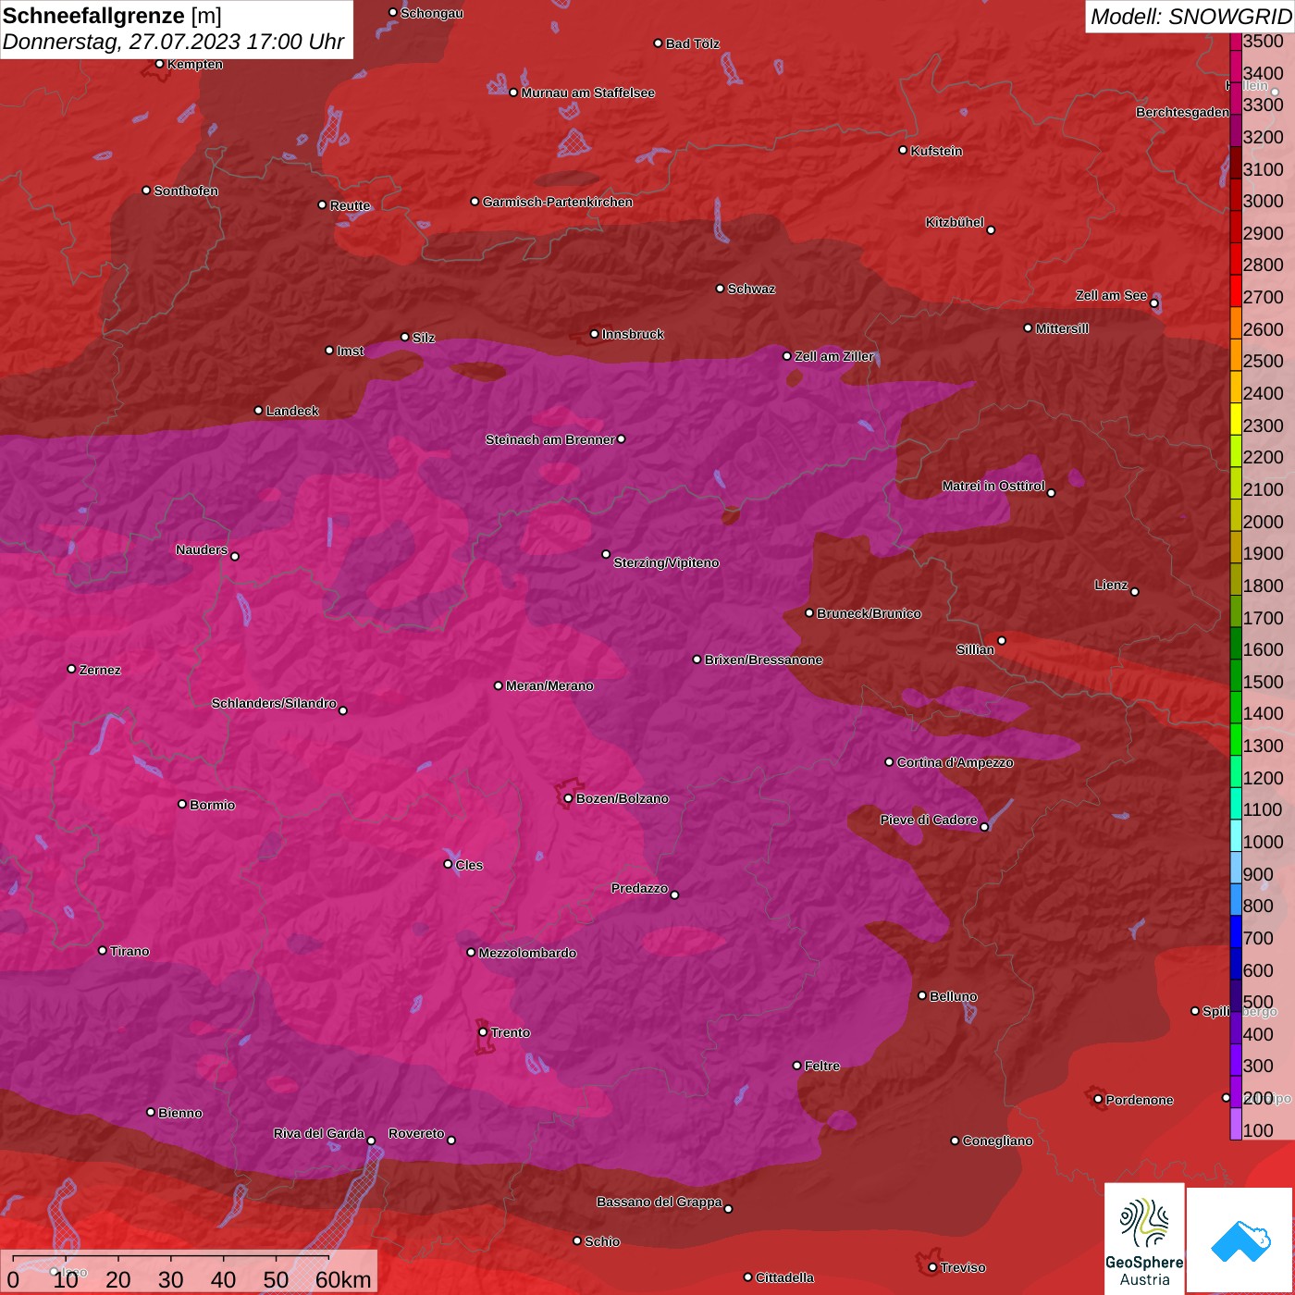Click the 'Schneefallgrenze [m]' title text
Screen dimensions: 1295x1295
click(x=112, y=16)
